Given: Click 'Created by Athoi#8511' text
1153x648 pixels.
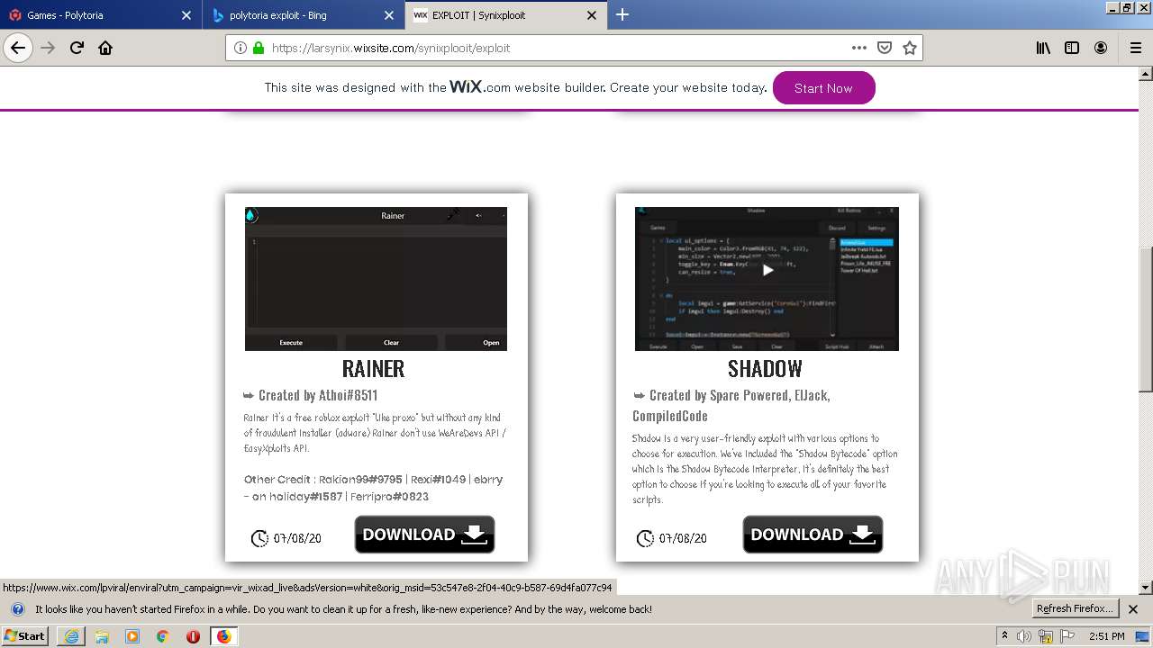Looking at the screenshot, I should point(318,395).
